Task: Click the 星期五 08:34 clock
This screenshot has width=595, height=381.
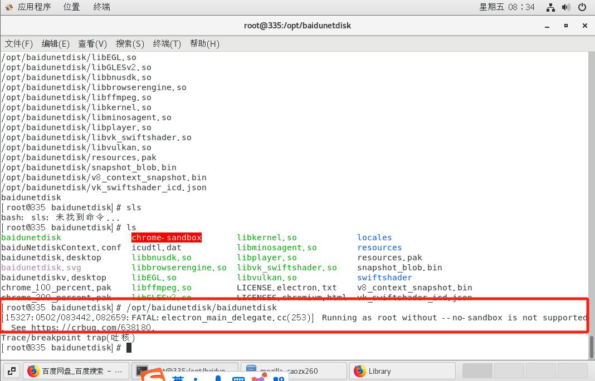Action: (506, 7)
